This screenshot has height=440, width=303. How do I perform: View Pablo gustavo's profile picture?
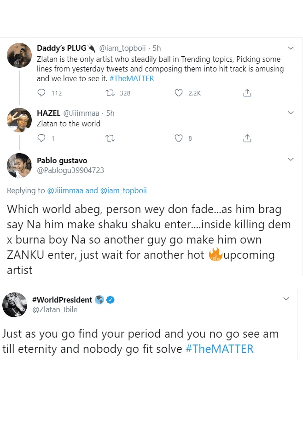[x=19, y=166]
